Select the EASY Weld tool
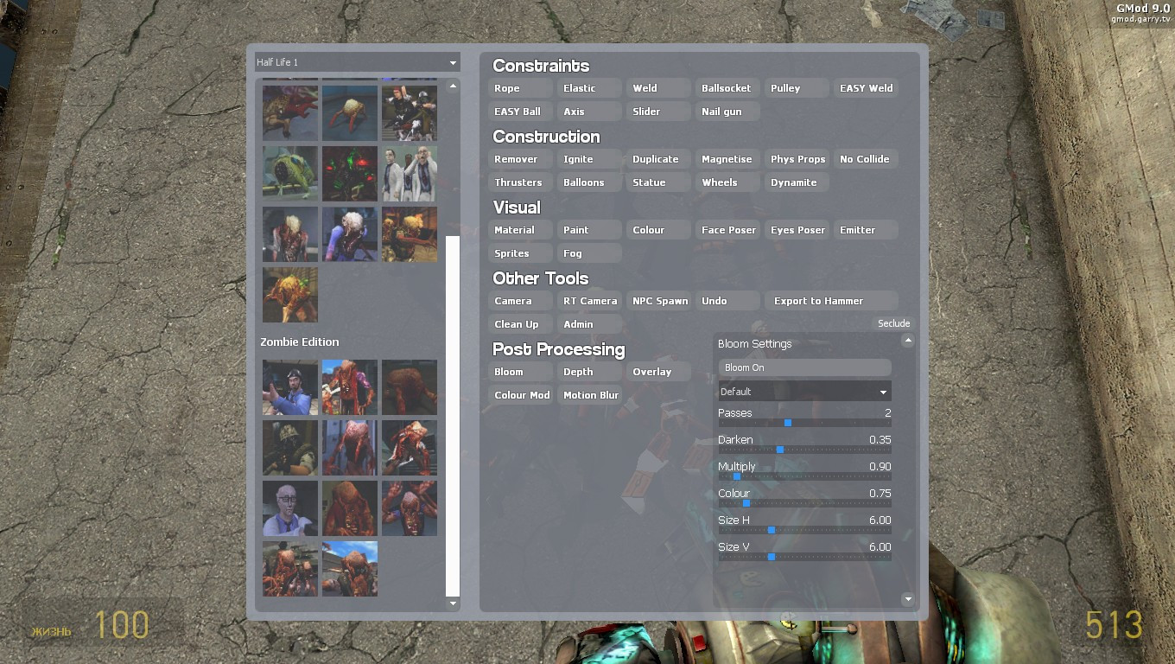 (865, 87)
